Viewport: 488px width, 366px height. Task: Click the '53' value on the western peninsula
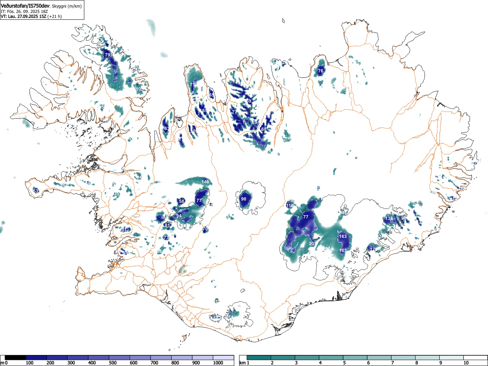point(35,191)
